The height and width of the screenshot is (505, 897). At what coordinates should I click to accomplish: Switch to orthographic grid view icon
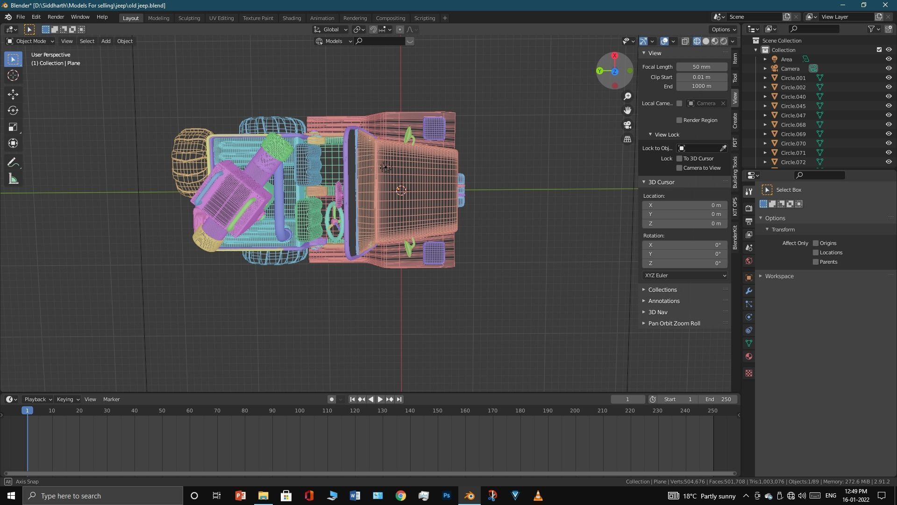coord(627,139)
